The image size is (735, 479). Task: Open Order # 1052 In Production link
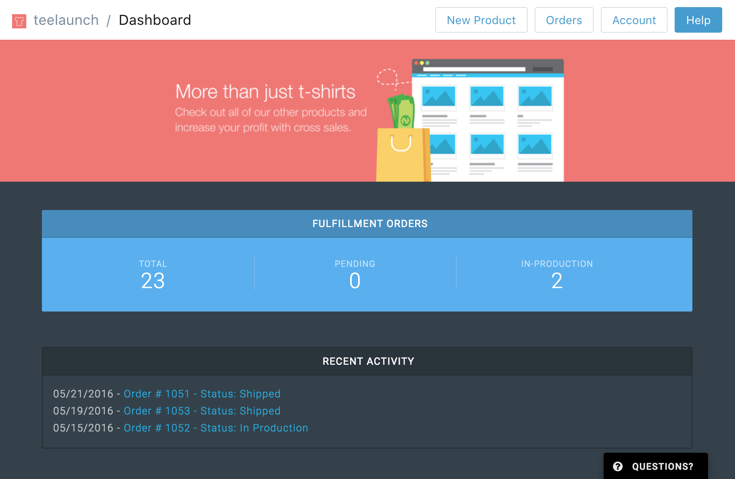pos(216,428)
